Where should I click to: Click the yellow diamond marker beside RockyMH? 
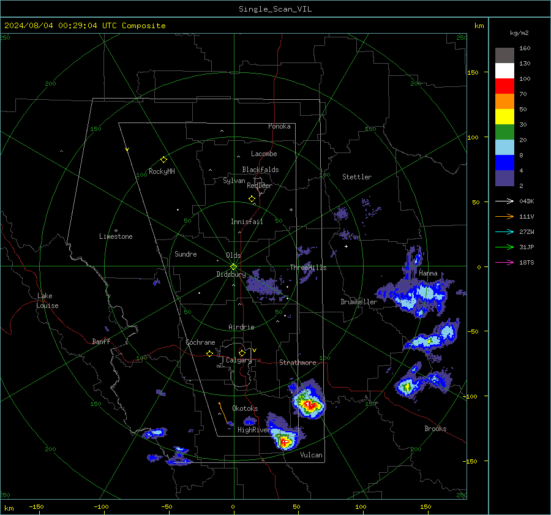click(163, 160)
